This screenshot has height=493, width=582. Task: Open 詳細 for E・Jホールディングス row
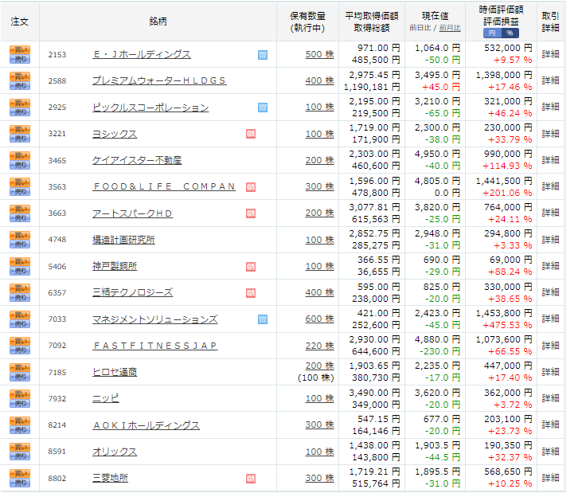(x=550, y=54)
